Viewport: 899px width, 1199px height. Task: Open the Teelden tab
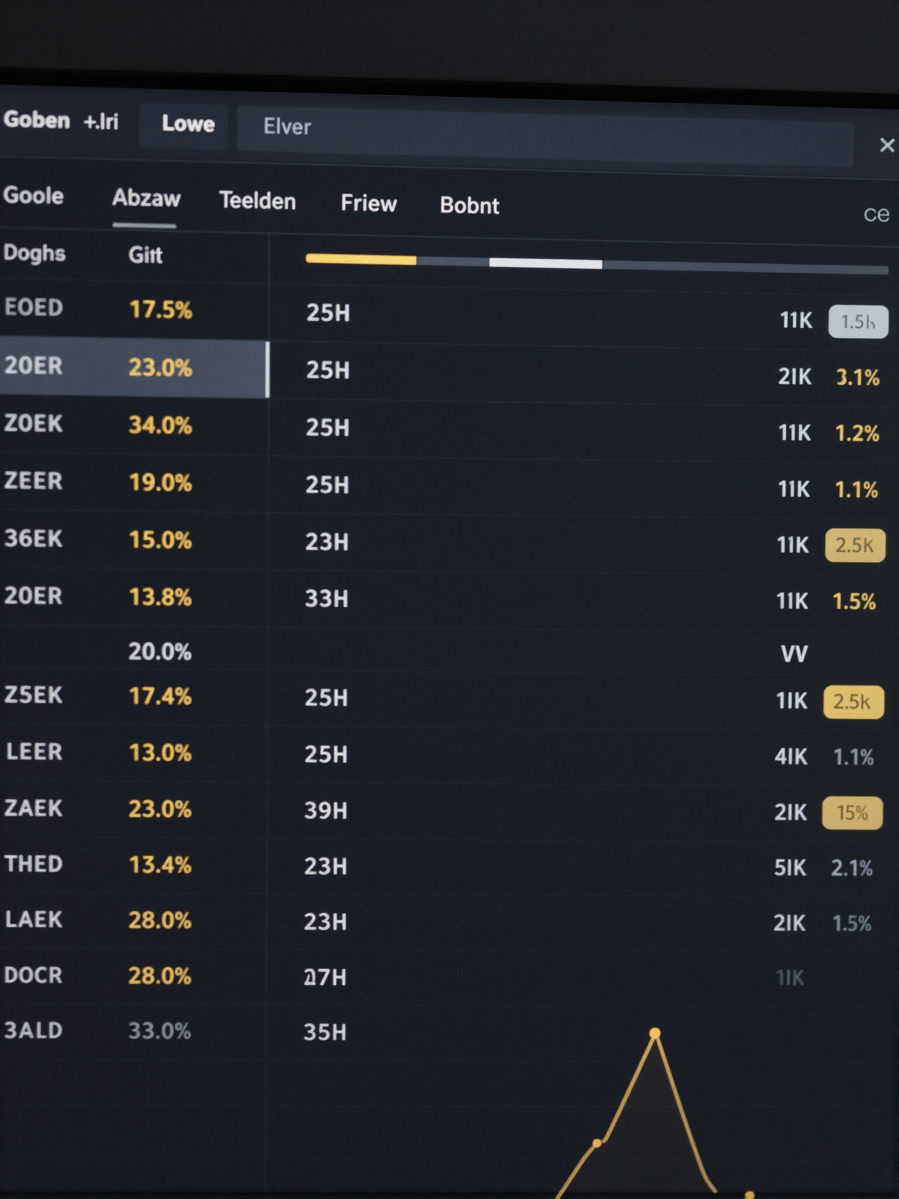pos(258,201)
